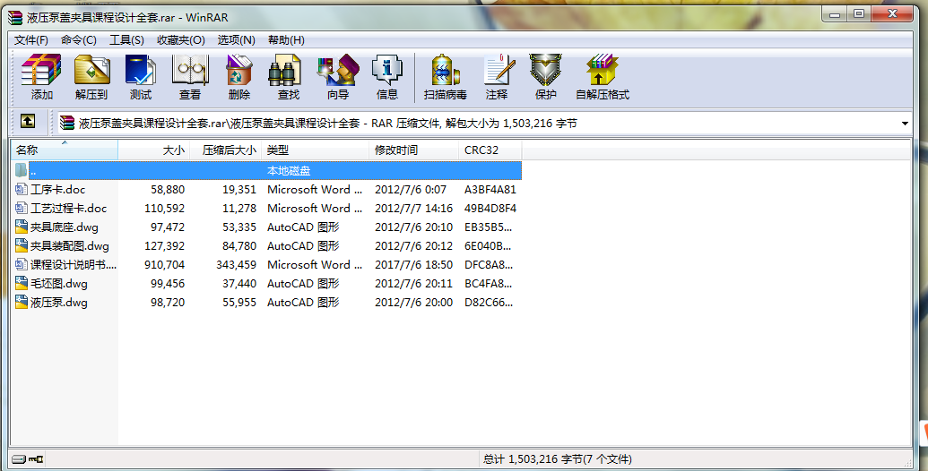
Task: Click the date 2012/7/7 14:16
Action: [x=413, y=209]
